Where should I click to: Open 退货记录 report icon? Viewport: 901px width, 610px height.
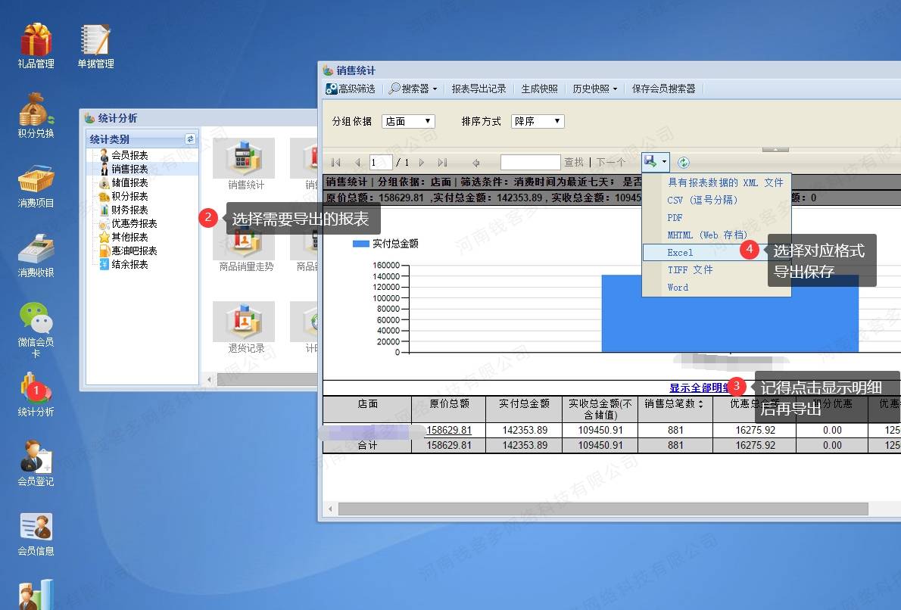pyautogui.click(x=245, y=328)
